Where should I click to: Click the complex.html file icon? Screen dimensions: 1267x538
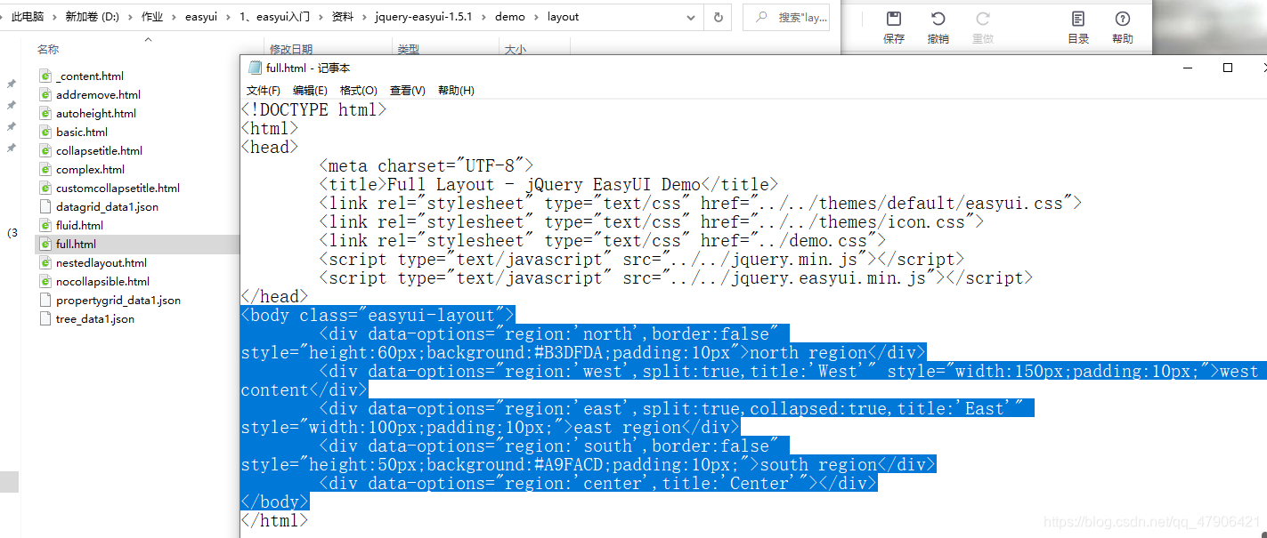click(x=45, y=169)
